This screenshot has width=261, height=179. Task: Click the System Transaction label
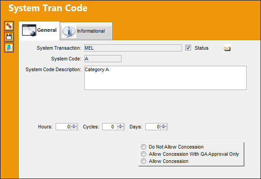pos(59,48)
